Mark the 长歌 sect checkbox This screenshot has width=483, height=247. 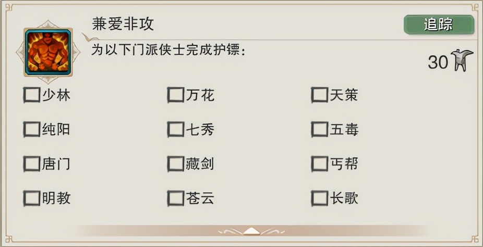[319, 198]
